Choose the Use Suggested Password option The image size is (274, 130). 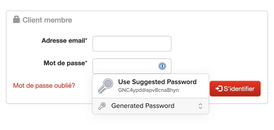(x=150, y=86)
